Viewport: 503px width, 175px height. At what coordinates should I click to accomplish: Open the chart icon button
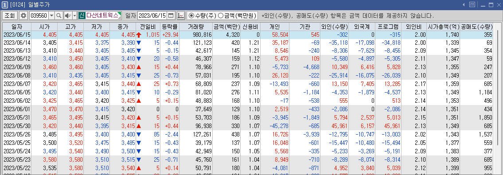pyautogui.click(x=181, y=16)
